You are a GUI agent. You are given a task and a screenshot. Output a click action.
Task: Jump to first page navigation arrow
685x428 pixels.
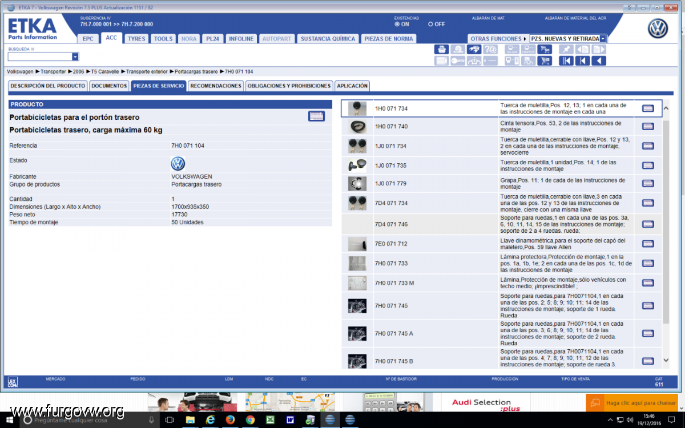[566, 60]
